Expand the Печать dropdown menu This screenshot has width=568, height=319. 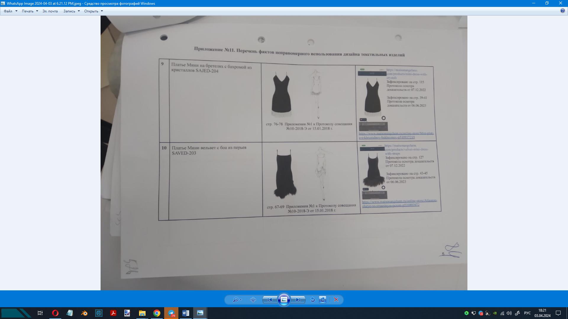coord(37,11)
